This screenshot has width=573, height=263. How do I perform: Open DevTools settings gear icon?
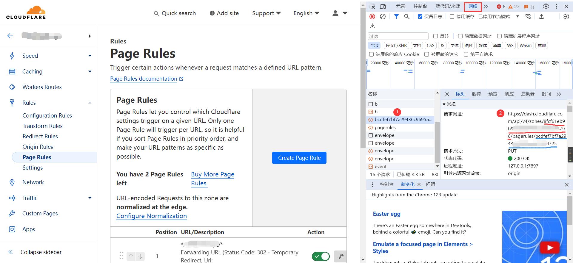point(546,6)
